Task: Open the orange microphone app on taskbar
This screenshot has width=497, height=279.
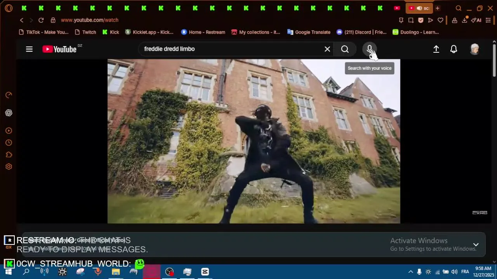Action: click(98, 272)
